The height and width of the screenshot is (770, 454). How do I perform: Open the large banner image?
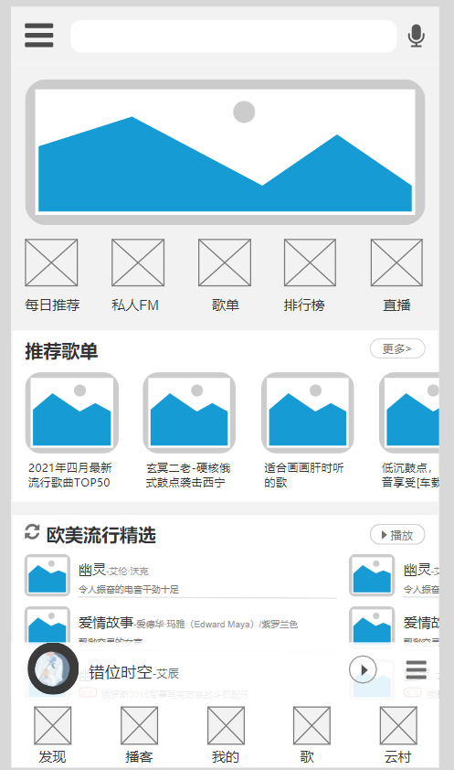pos(225,152)
